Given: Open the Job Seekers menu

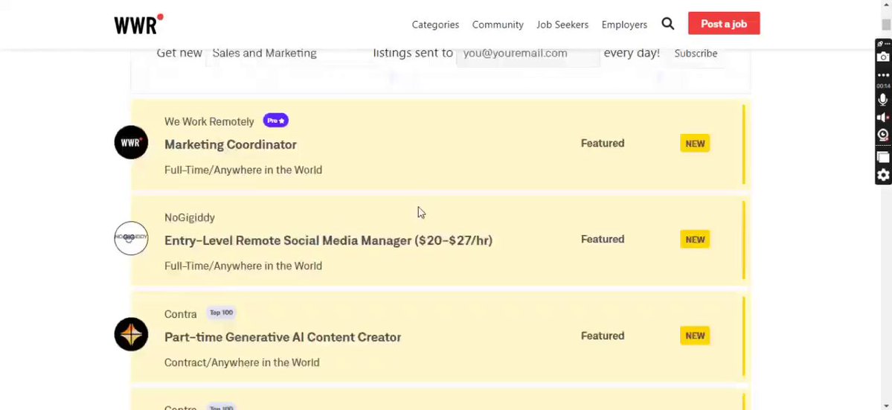Looking at the screenshot, I should pos(562,25).
